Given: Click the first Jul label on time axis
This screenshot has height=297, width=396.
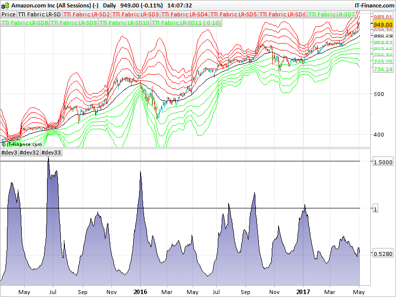Looking at the screenshot, I should (53, 292).
